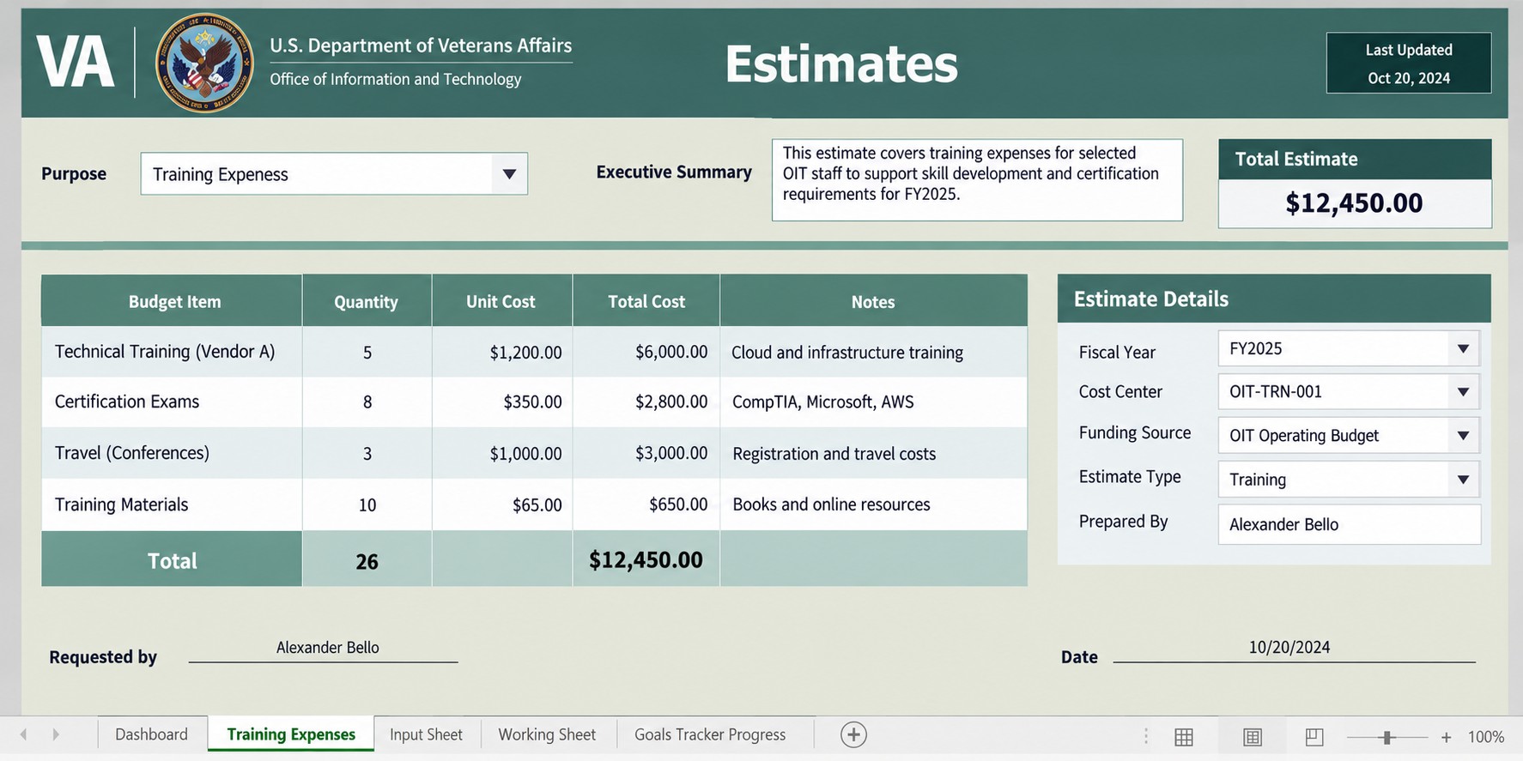The image size is (1523, 761).
Task: Switch to Page Layout view icon
Action: [x=1253, y=736]
